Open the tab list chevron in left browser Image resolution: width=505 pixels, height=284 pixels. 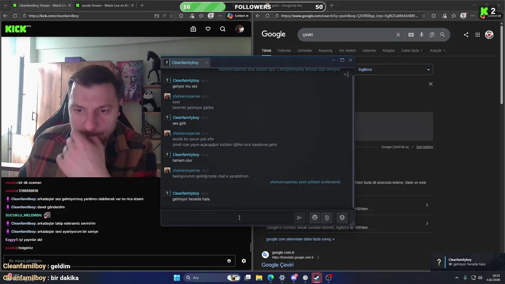[x=6, y=6]
